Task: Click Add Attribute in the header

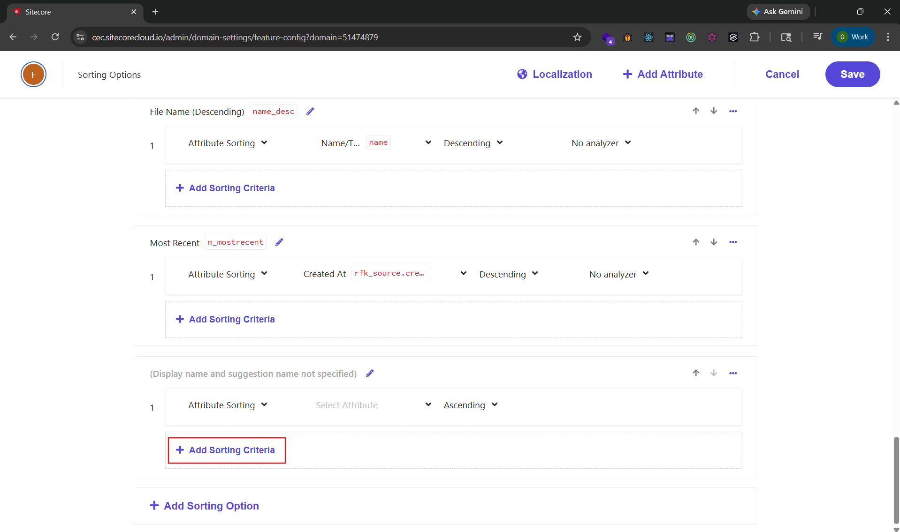Action: tap(663, 75)
